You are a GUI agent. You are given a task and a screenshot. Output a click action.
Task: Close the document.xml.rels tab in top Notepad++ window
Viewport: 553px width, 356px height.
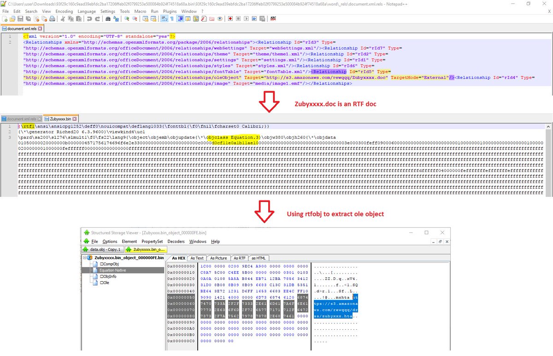point(40,29)
